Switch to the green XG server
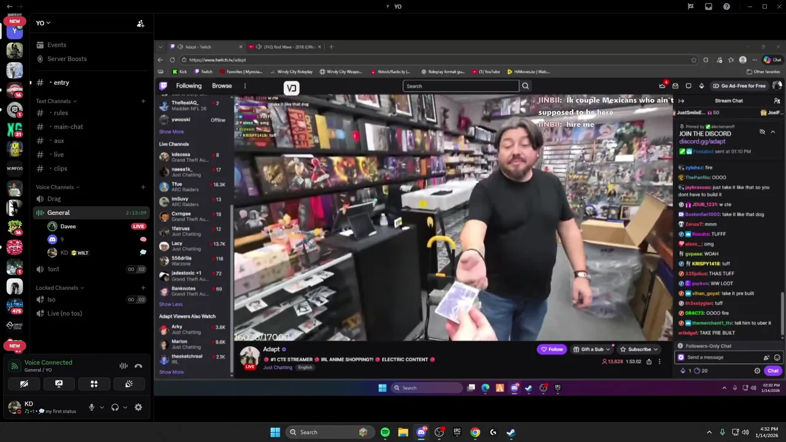The width and height of the screenshot is (786, 442). (15, 130)
